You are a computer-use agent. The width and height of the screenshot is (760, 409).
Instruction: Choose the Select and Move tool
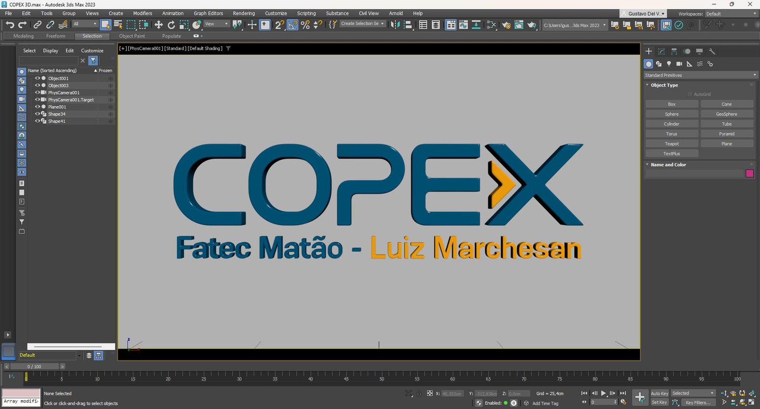(x=159, y=24)
